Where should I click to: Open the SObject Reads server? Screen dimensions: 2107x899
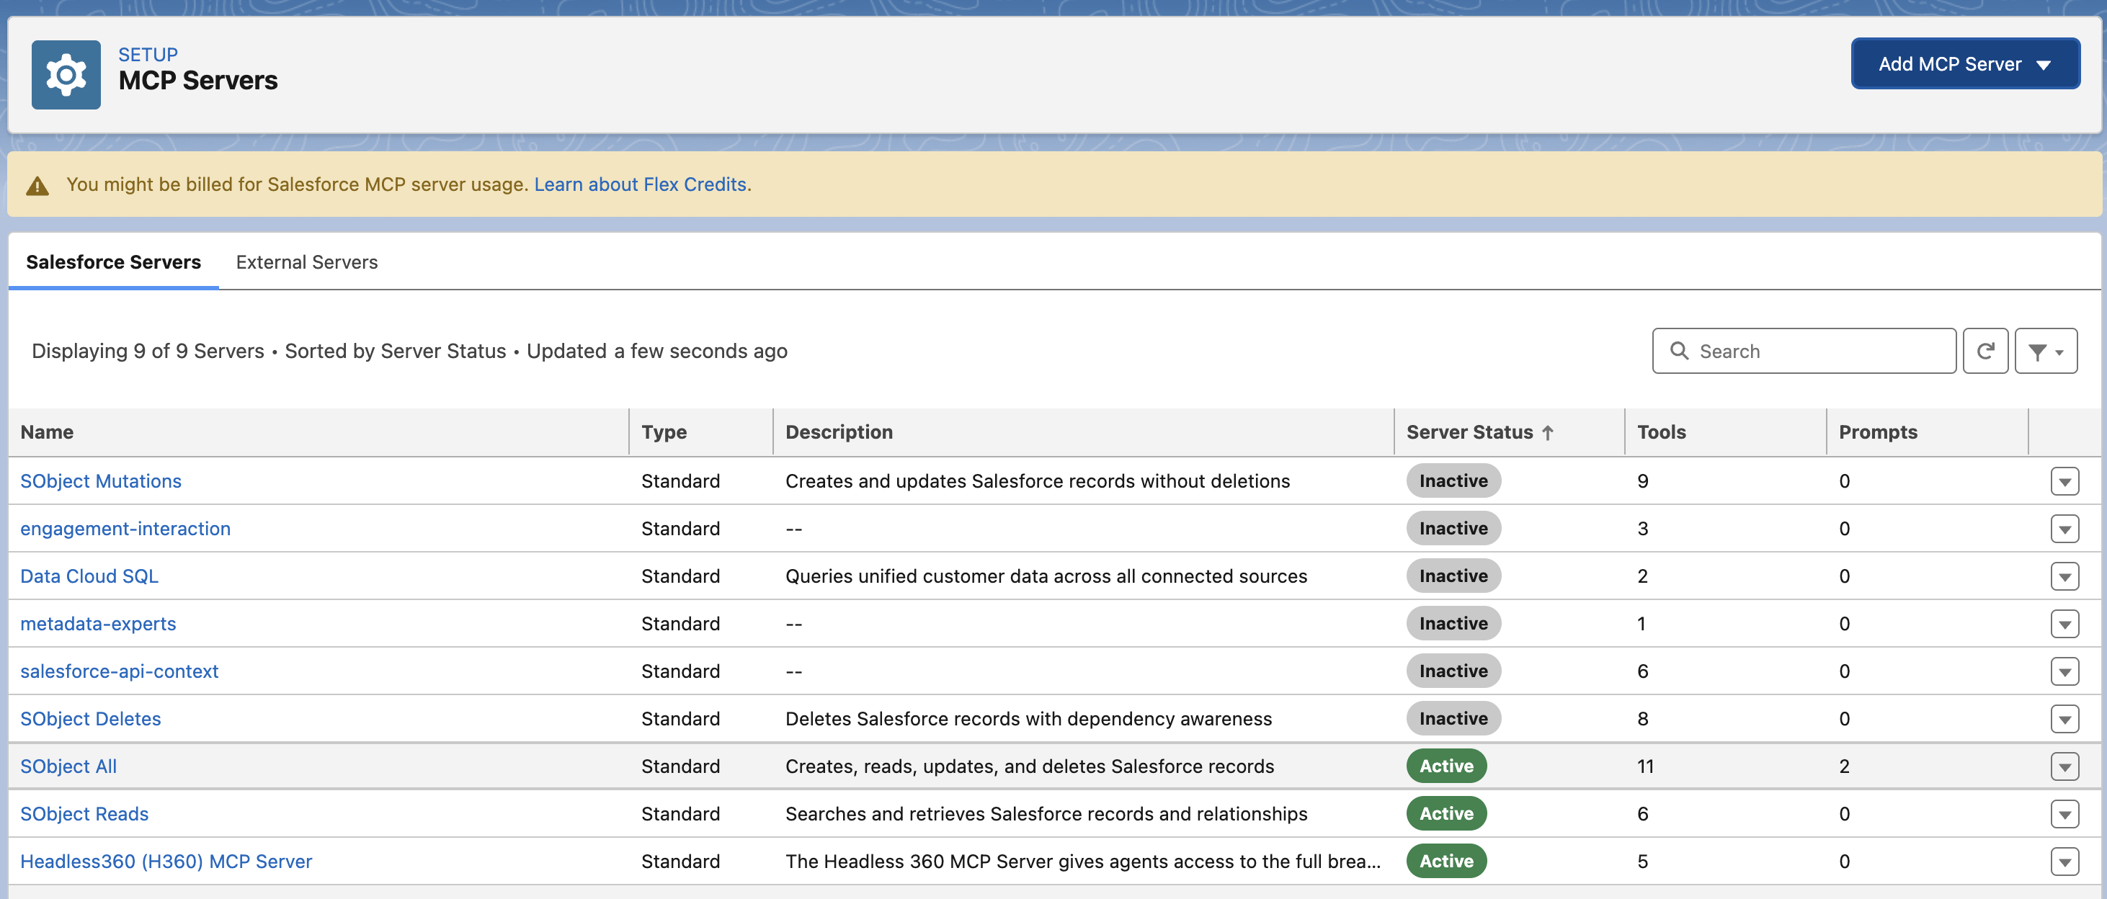click(84, 813)
